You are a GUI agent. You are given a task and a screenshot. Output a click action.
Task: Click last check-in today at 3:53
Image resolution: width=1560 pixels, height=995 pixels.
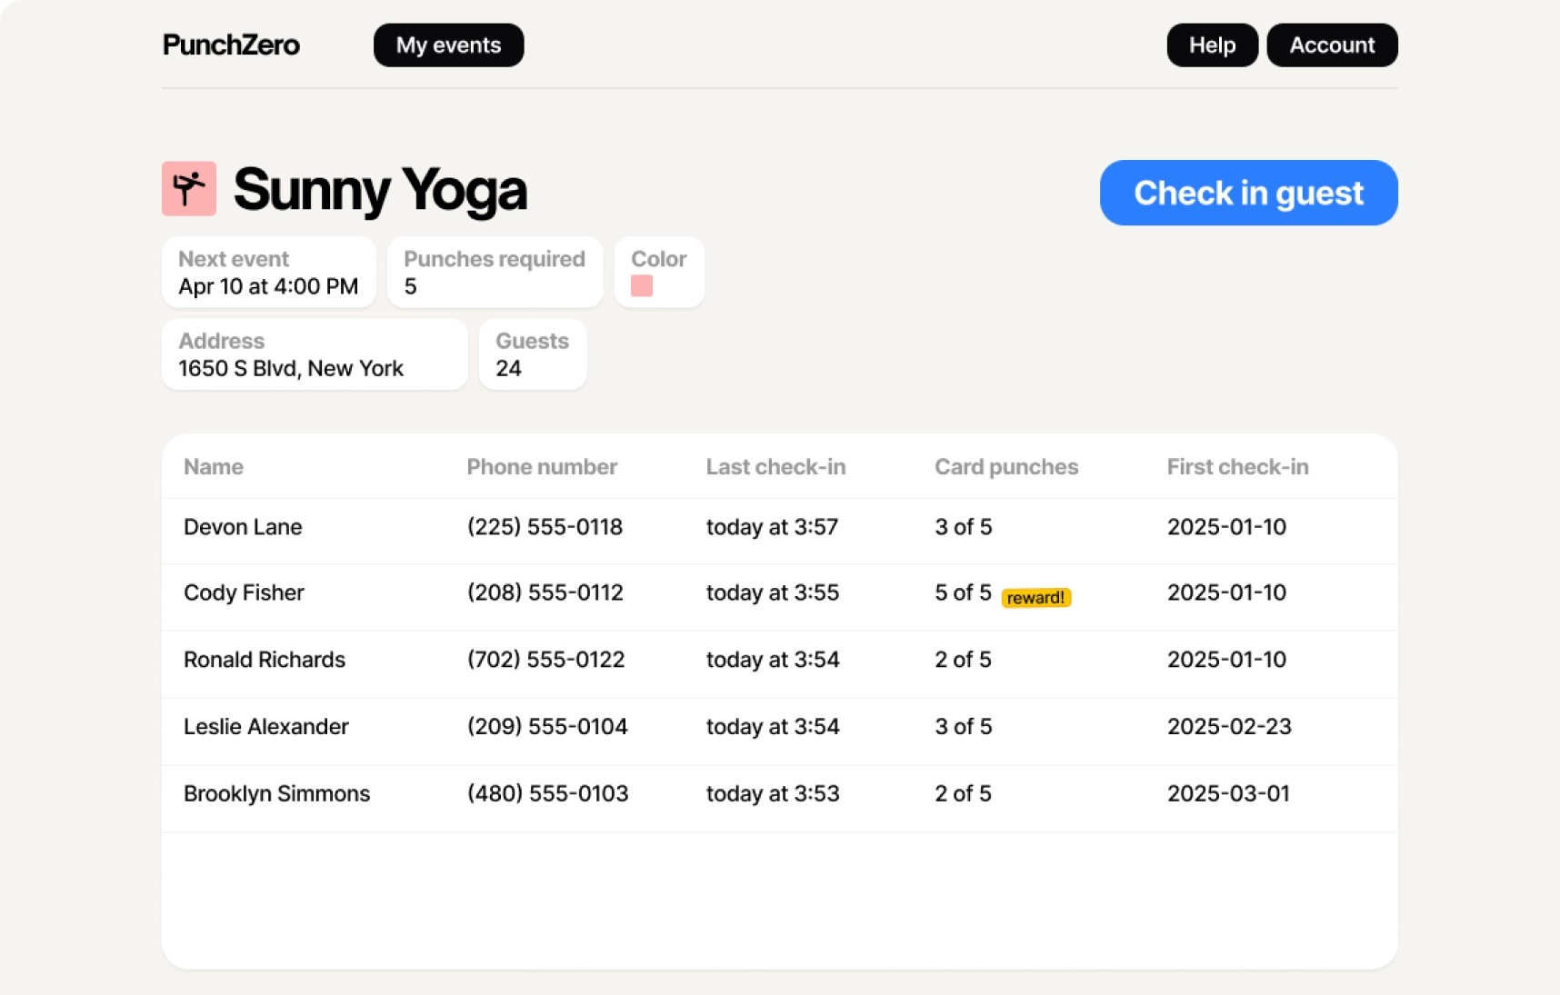773,793
